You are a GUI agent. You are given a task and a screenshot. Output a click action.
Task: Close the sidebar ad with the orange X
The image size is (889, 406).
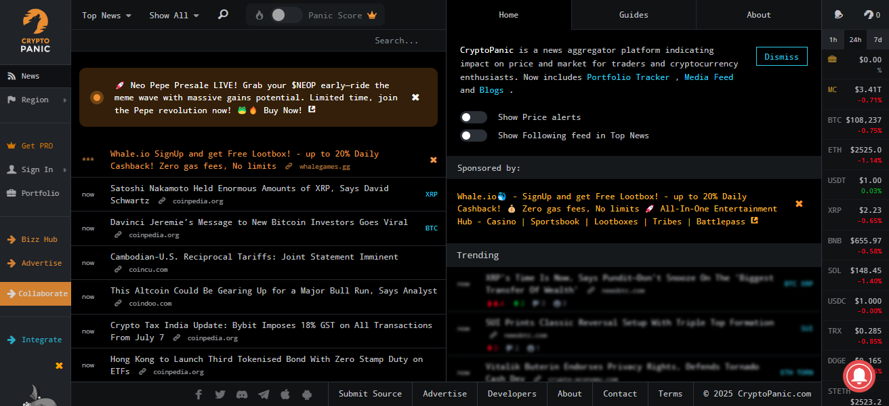tap(59, 366)
